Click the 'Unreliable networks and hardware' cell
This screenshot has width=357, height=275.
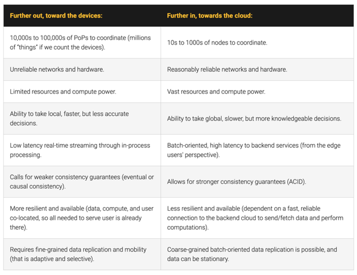[x=82, y=69]
